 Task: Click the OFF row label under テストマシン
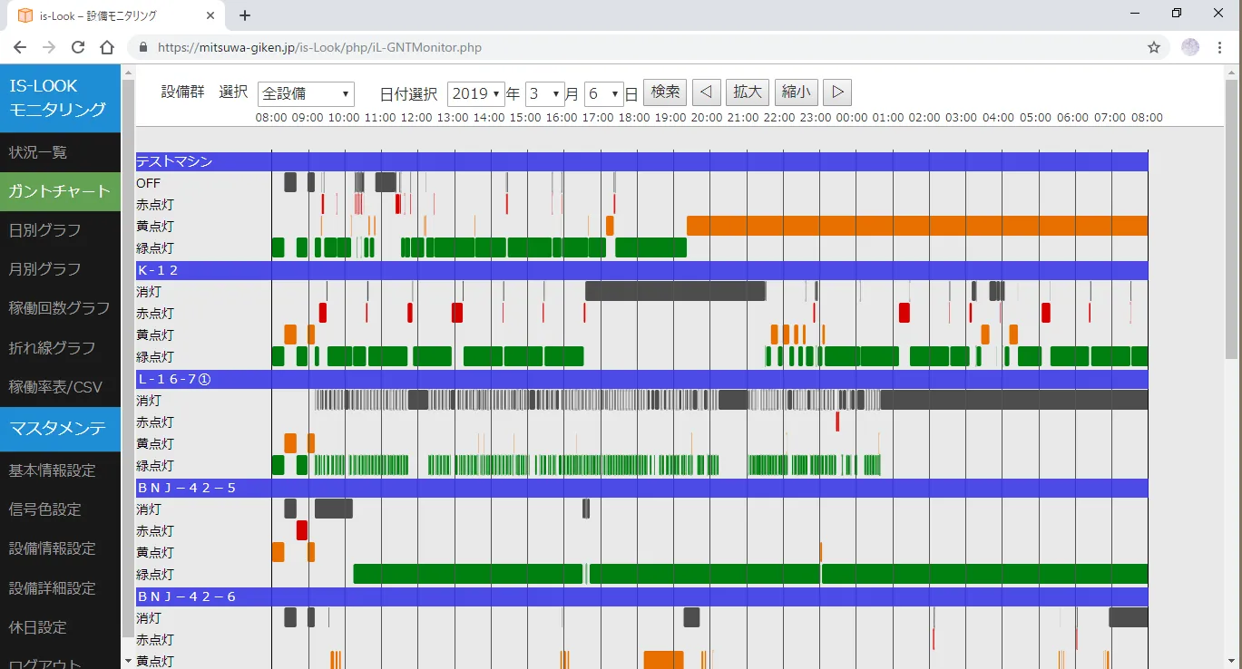pyautogui.click(x=149, y=182)
